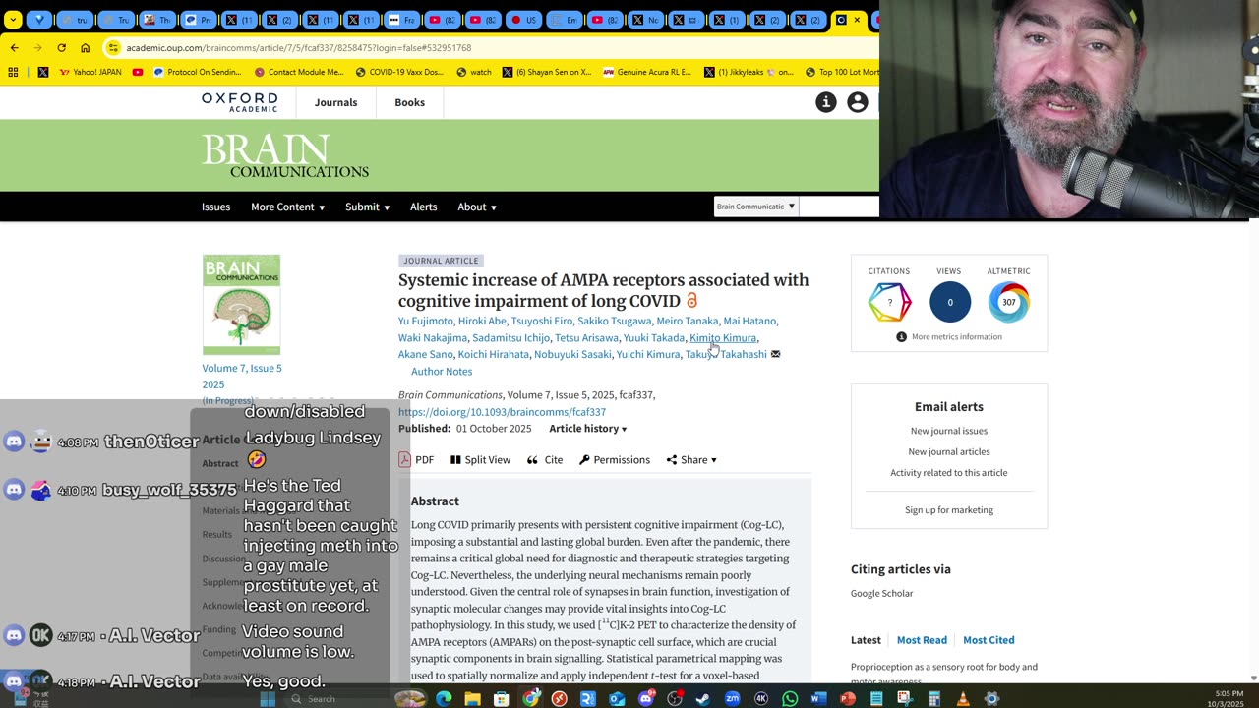Click the Brain Communications journal logo
This screenshot has width=1259, height=708.
[285, 156]
